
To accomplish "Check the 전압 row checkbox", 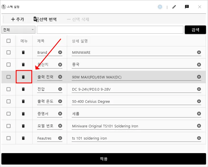I will tap(9, 89).
